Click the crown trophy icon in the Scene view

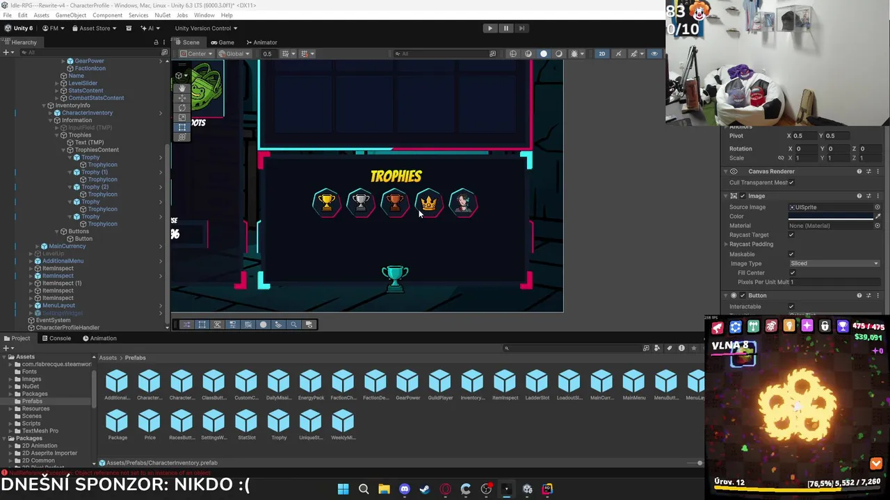point(429,203)
